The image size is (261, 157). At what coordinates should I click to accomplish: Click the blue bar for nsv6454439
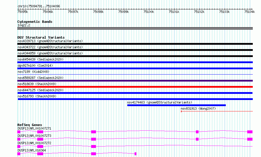point(135,62)
